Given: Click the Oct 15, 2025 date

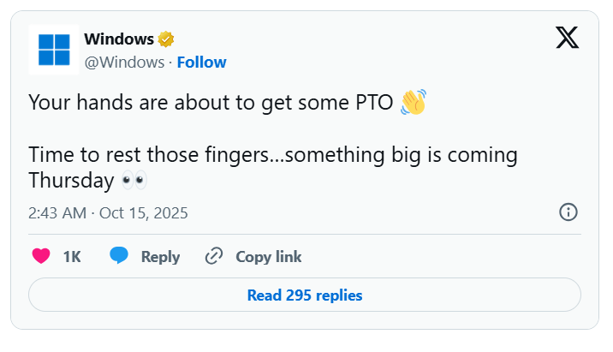Looking at the screenshot, I should click(x=143, y=212).
